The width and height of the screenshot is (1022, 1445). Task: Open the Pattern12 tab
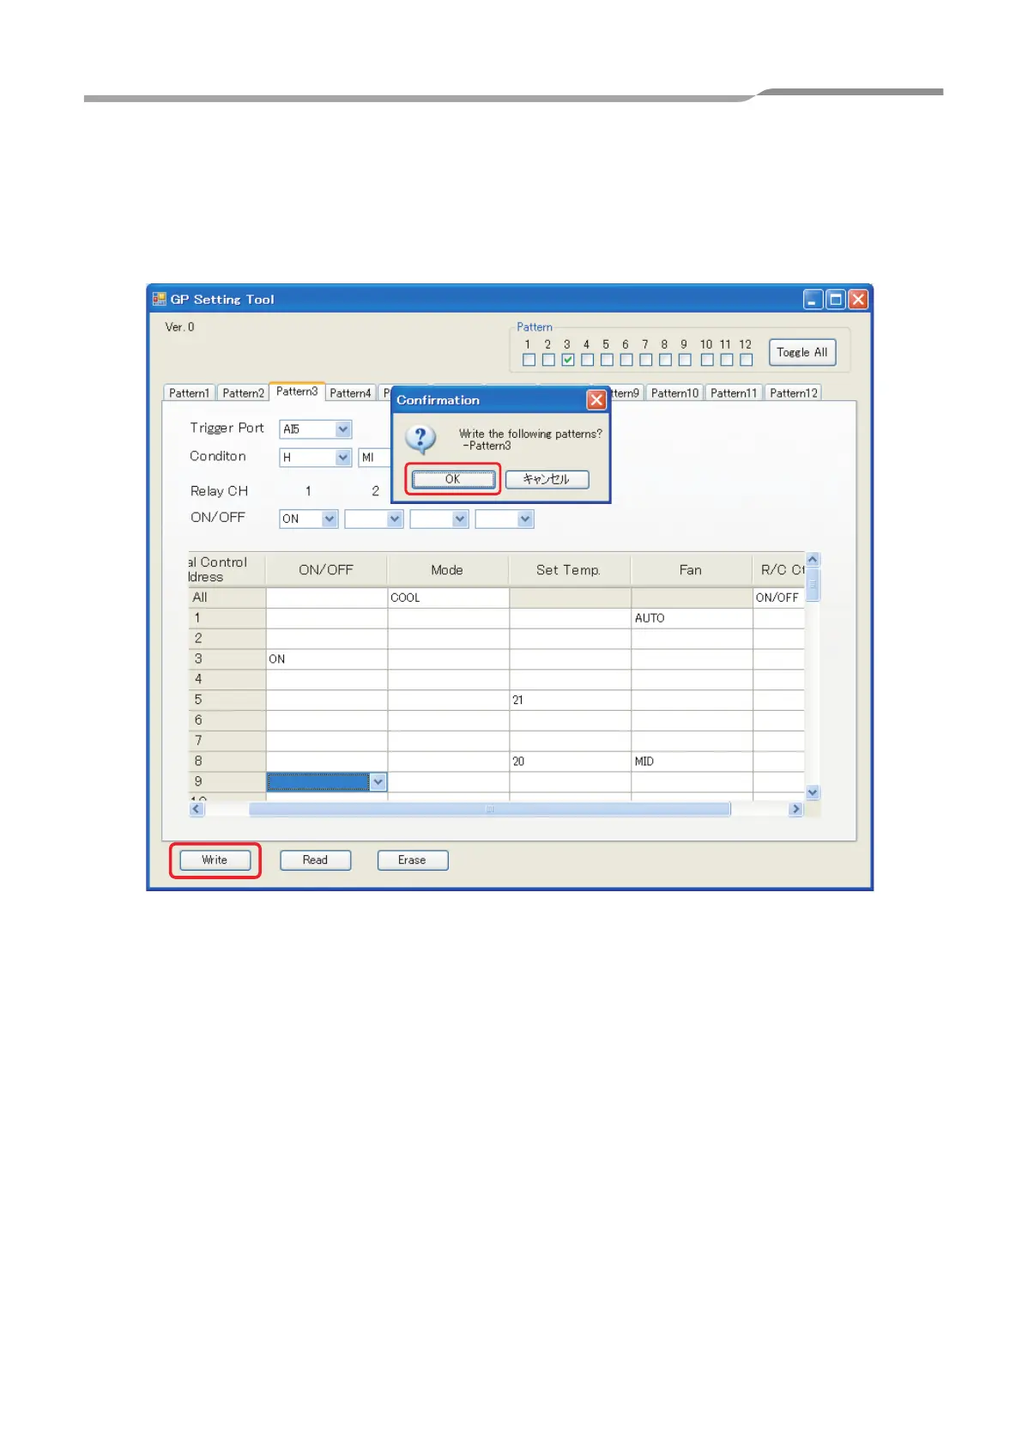click(x=794, y=393)
